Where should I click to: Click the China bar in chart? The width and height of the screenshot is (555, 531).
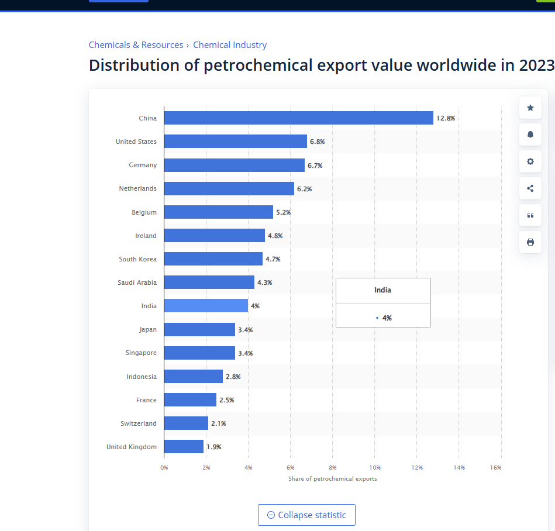point(299,118)
